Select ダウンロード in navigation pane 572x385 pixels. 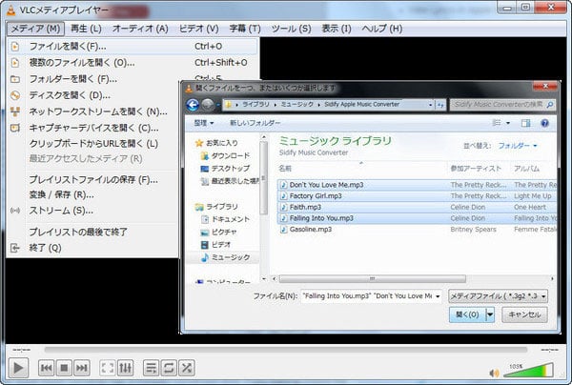click(x=226, y=156)
